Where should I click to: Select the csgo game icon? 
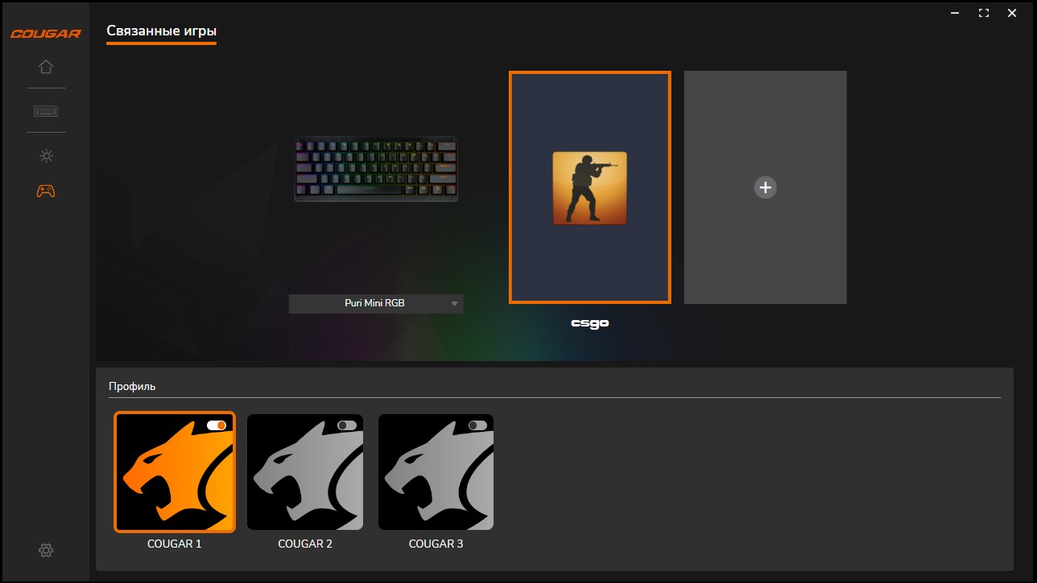point(589,188)
